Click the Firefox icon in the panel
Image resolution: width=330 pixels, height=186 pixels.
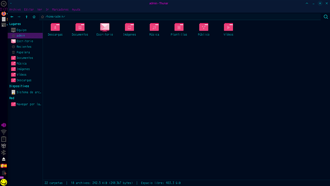pyautogui.click(x=3, y=14)
